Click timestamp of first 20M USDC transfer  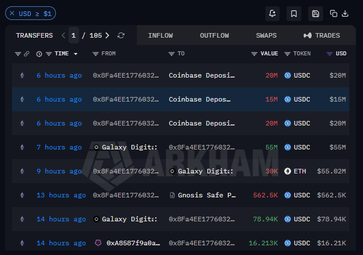pyautogui.click(x=59, y=75)
